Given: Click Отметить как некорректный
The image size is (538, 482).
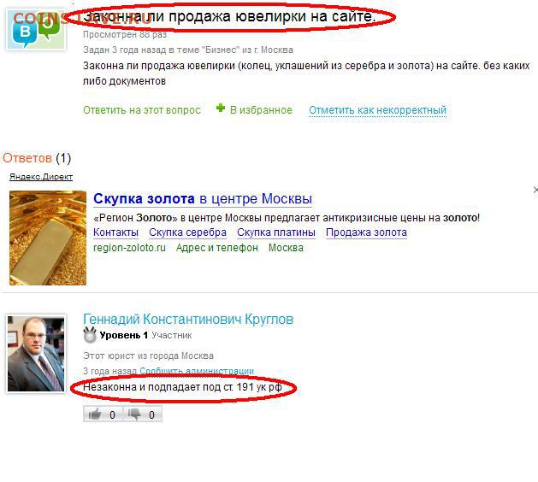Looking at the screenshot, I should 377,110.
